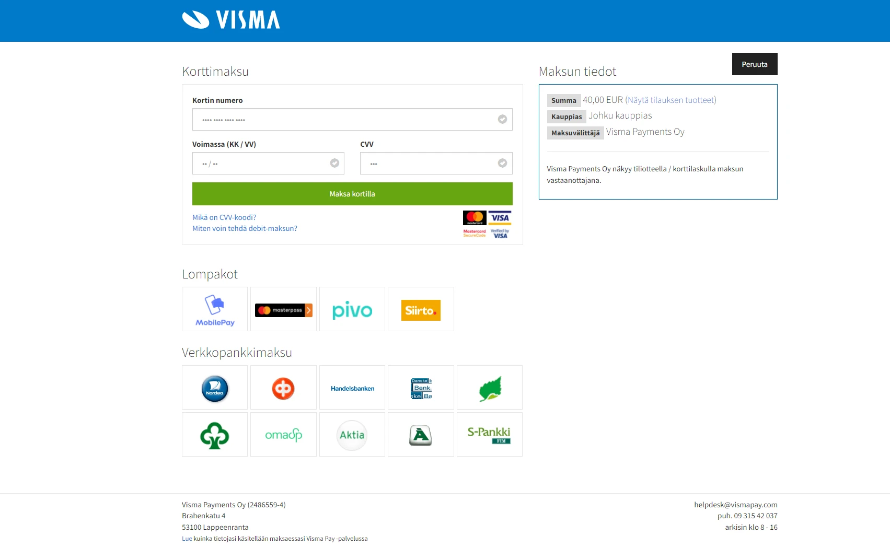The width and height of the screenshot is (890, 547).
Task: Choose MobilePay wallet payment
Action: [x=215, y=309]
